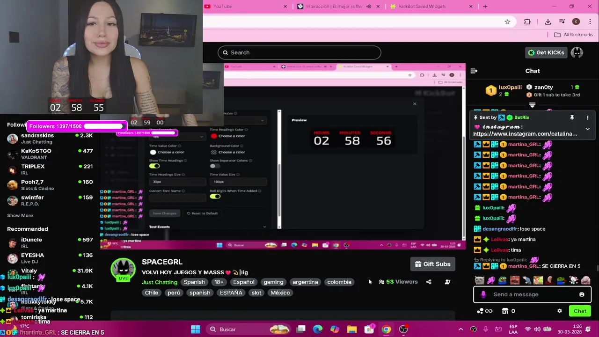Image resolution: width=599 pixels, height=337 pixels.
Task: Click the Kick search field
Action: click(299, 52)
